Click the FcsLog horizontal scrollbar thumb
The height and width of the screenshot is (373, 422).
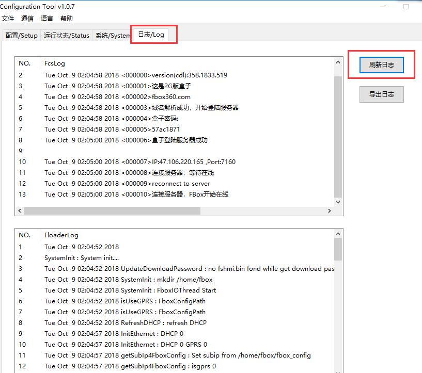point(112,210)
